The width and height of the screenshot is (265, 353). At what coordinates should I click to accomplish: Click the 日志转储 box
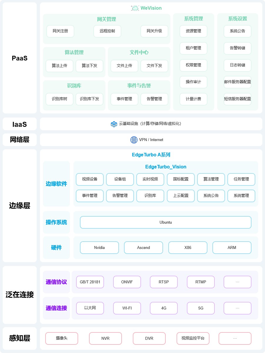coord(237,65)
